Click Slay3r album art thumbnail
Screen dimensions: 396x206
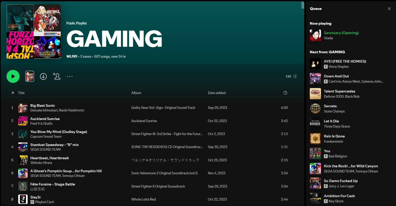coord(23,199)
